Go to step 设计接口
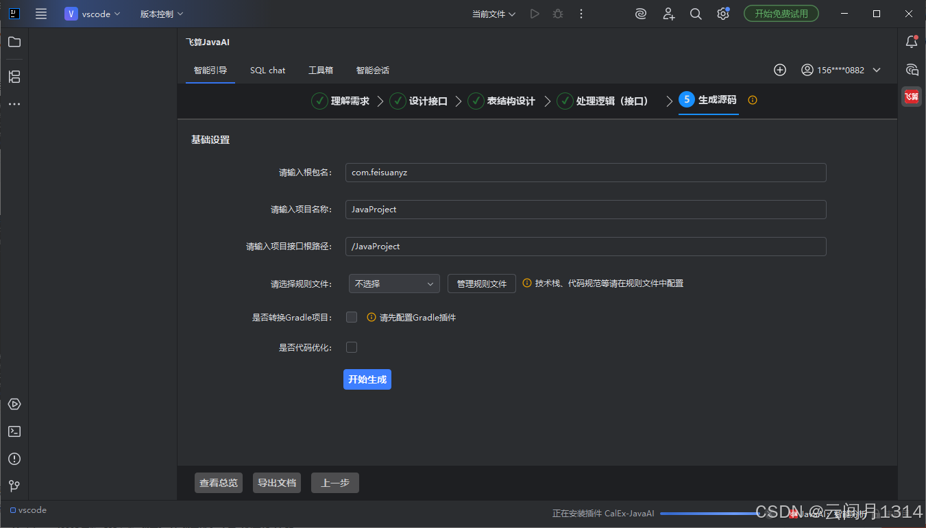926x528 pixels. point(419,101)
